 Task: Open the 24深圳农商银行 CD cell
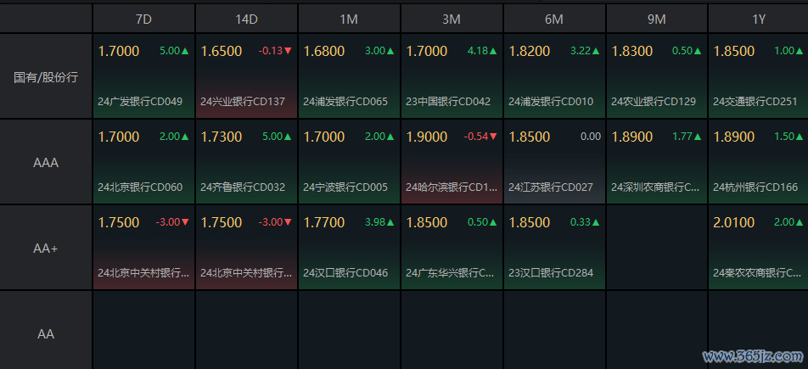coord(657,162)
